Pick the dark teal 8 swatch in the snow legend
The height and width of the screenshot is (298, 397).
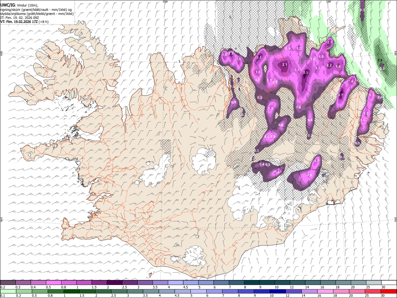tap(252, 283)
